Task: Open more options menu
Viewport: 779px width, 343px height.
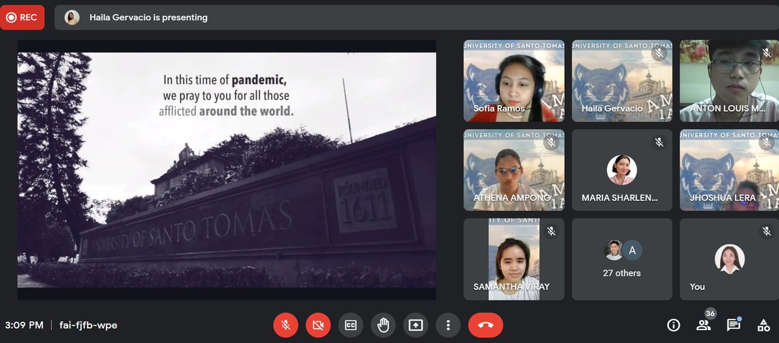Action: pos(448,325)
